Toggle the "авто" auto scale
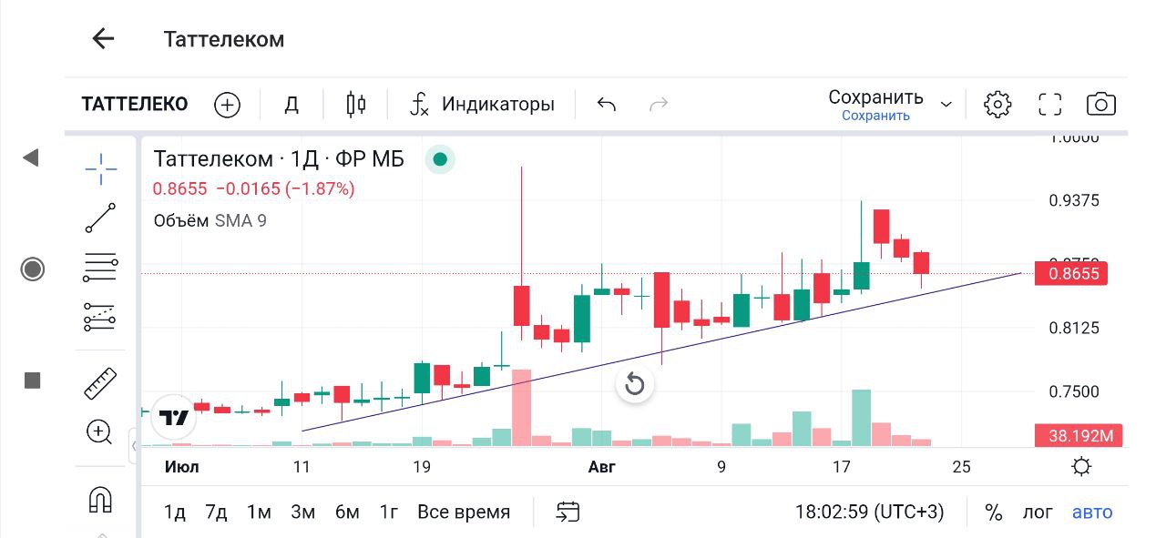The height and width of the screenshot is (538, 1166). [1092, 513]
